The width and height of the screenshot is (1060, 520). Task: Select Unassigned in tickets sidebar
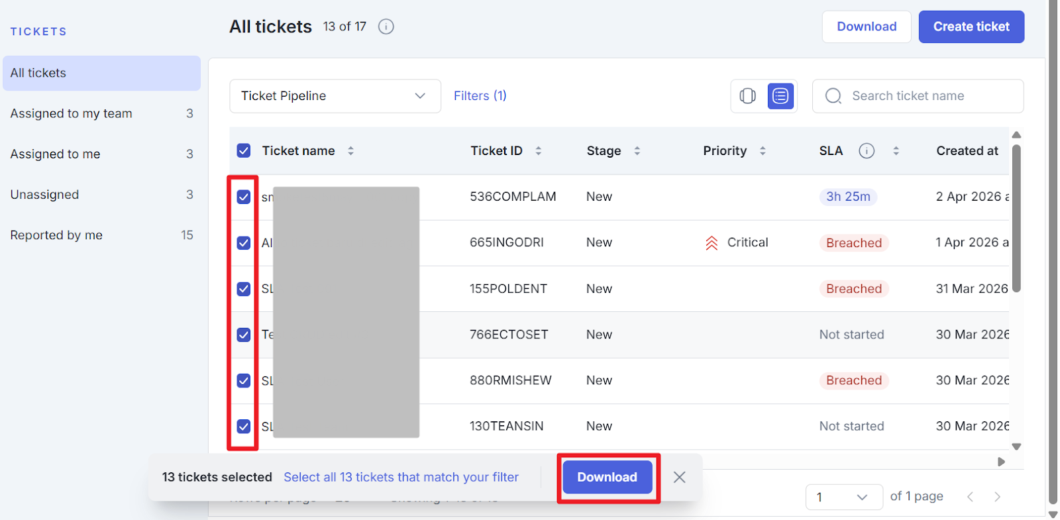click(45, 195)
